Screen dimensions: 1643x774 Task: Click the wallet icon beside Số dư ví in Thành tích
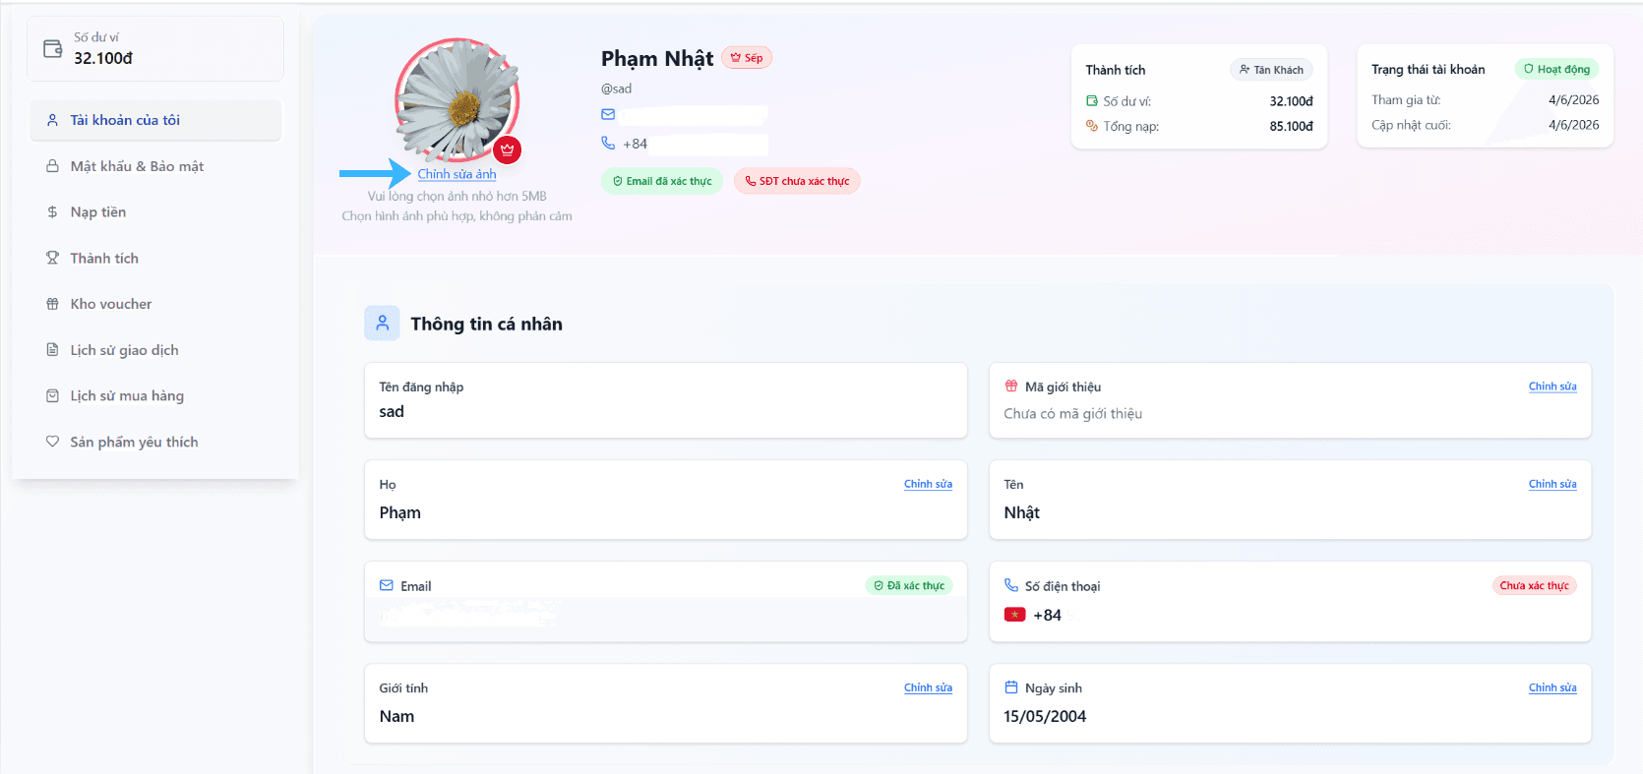coord(1091,100)
